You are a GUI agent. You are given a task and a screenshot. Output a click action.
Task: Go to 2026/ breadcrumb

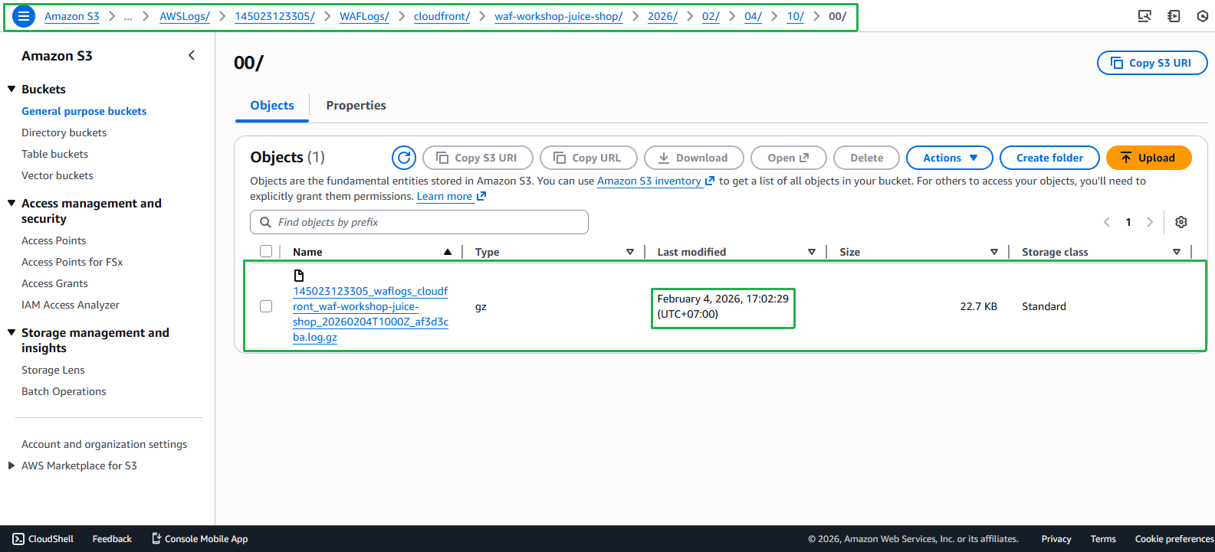pyautogui.click(x=662, y=16)
